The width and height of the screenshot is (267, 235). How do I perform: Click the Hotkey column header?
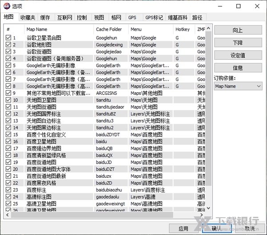(x=184, y=29)
